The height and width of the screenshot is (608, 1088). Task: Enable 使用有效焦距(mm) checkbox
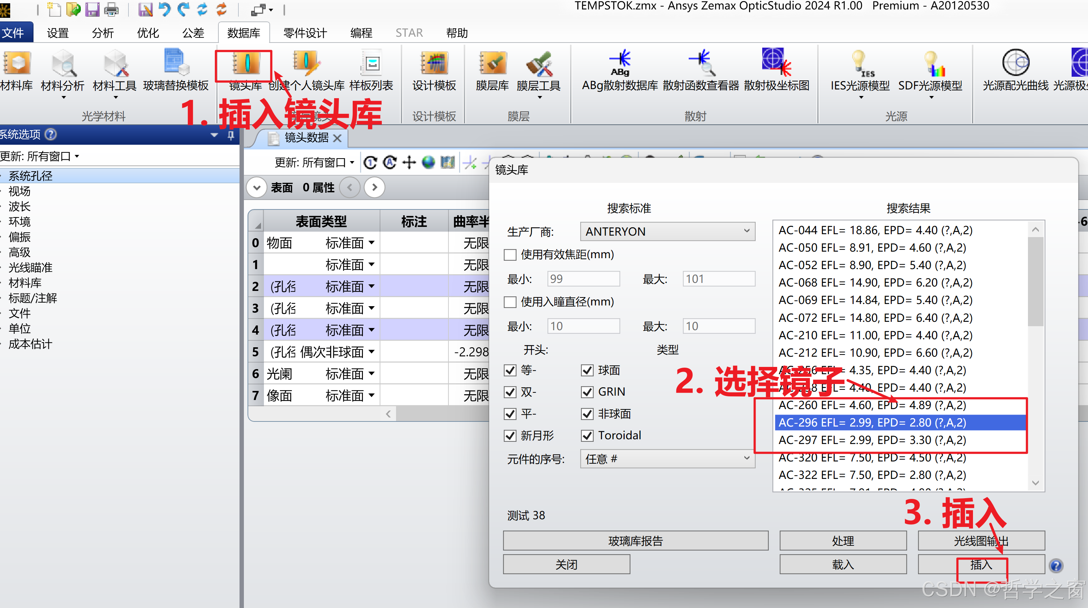[x=510, y=255]
